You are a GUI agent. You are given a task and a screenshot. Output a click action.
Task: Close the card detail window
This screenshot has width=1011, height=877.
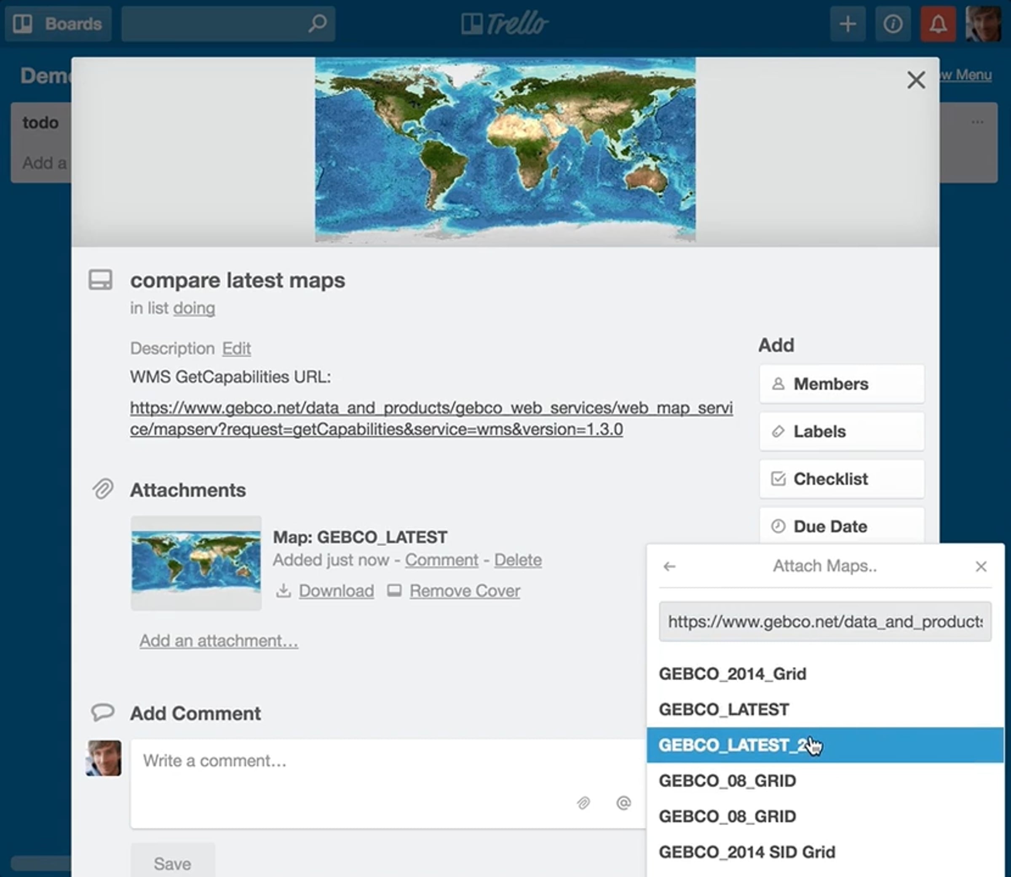(916, 80)
